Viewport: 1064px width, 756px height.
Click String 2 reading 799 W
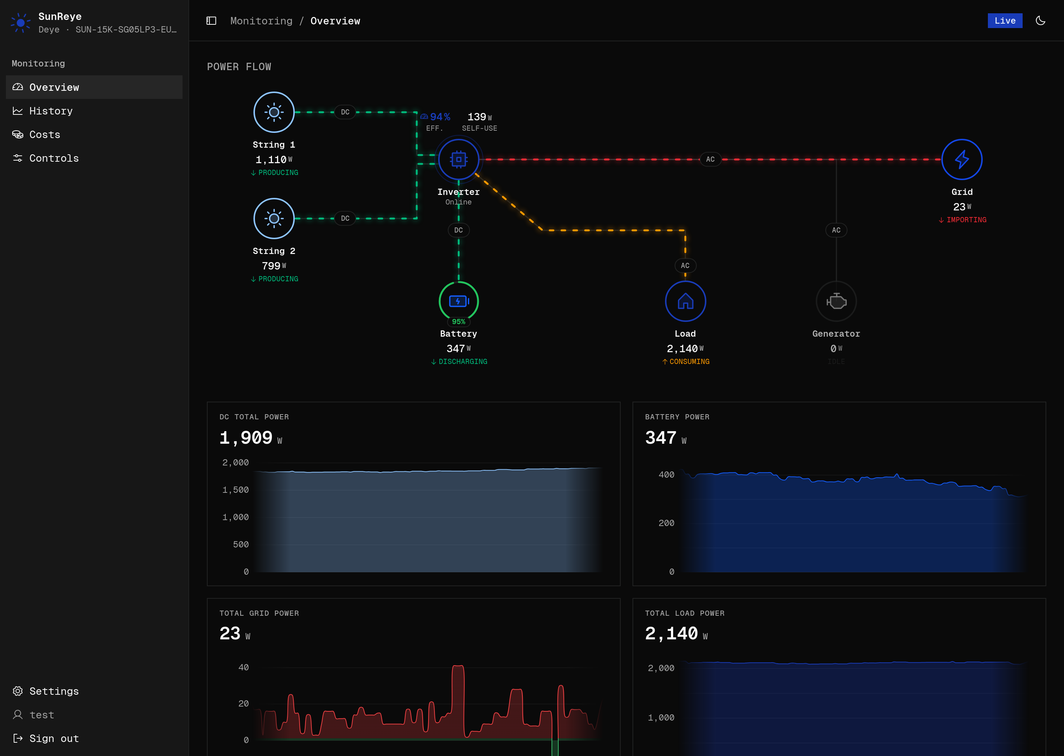[x=274, y=266]
